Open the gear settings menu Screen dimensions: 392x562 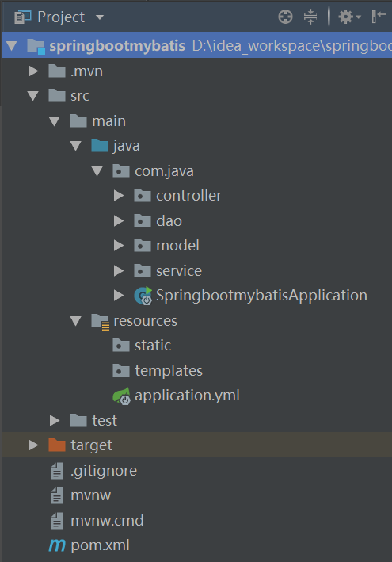(349, 17)
